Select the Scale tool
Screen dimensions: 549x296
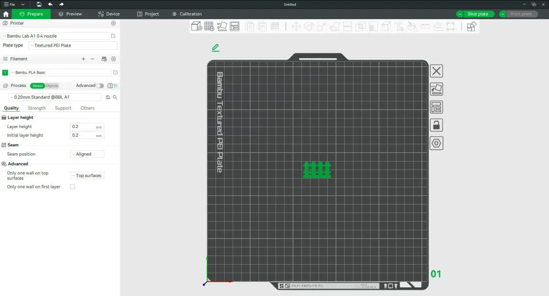[x=322, y=27]
